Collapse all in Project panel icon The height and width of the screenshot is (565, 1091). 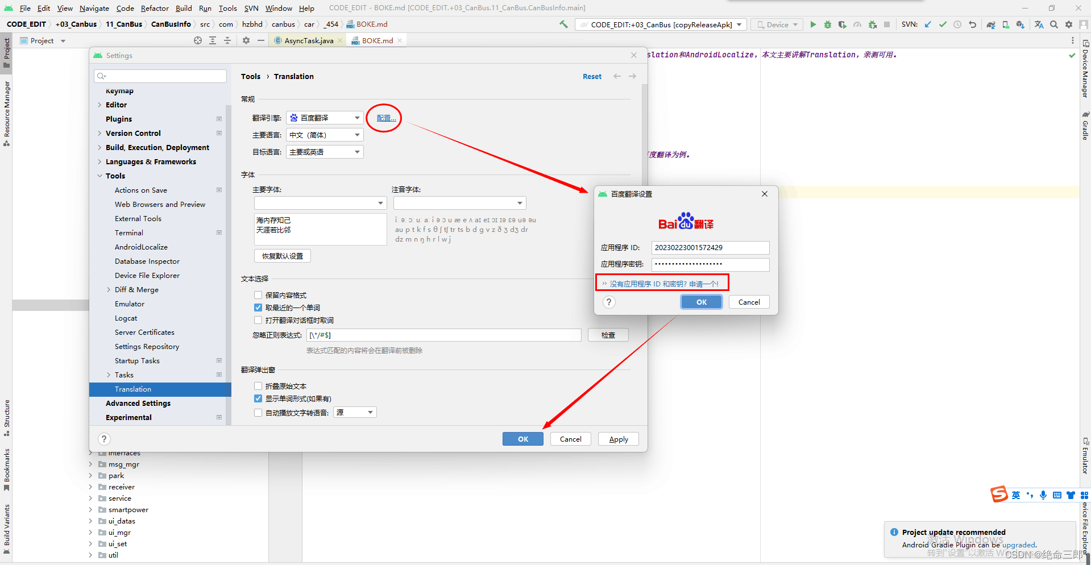coord(227,40)
